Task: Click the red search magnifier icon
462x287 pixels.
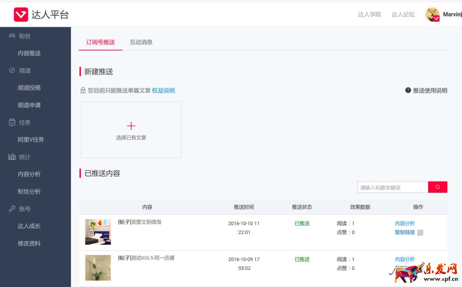Action: [x=438, y=187]
